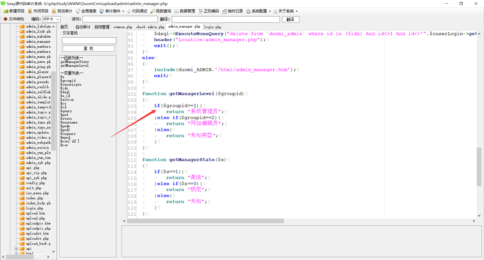Viewport: 484px width, 260px height.
Task: Click uploadpic.php file icon
Action: pos(22,228)
